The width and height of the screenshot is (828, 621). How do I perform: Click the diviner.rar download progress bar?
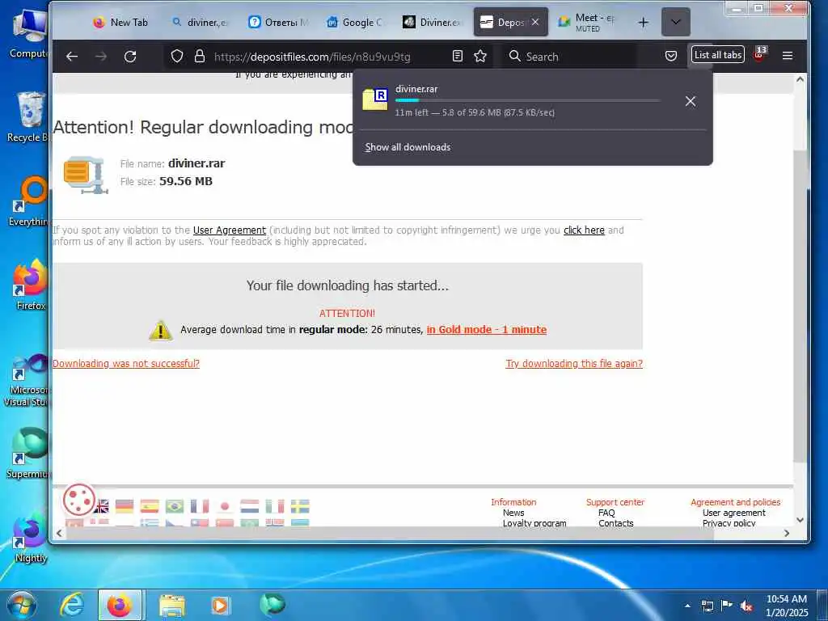[x=527, y=100]
